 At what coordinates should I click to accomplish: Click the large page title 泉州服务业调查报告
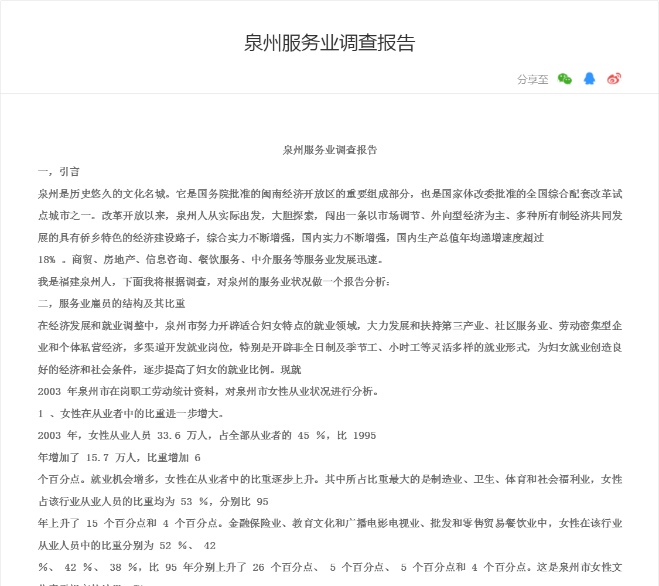coord(329,43)
